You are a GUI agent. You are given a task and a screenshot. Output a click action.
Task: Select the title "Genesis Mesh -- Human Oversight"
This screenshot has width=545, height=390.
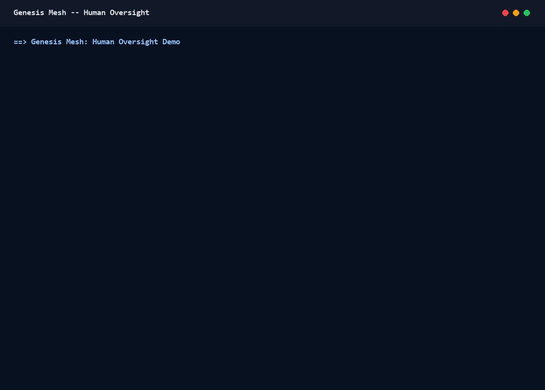click(81, 13)
